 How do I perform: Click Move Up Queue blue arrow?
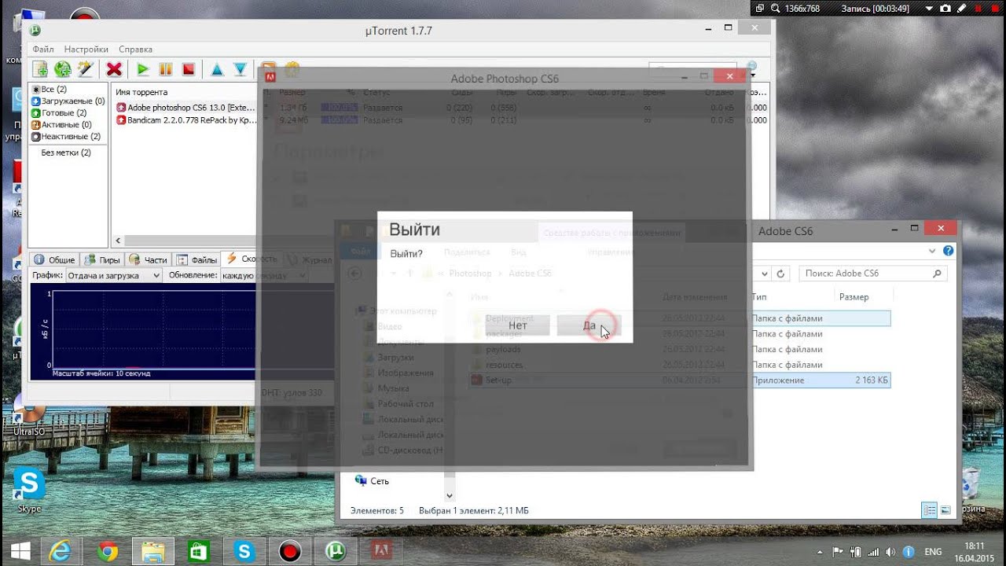tap(217, 69)
